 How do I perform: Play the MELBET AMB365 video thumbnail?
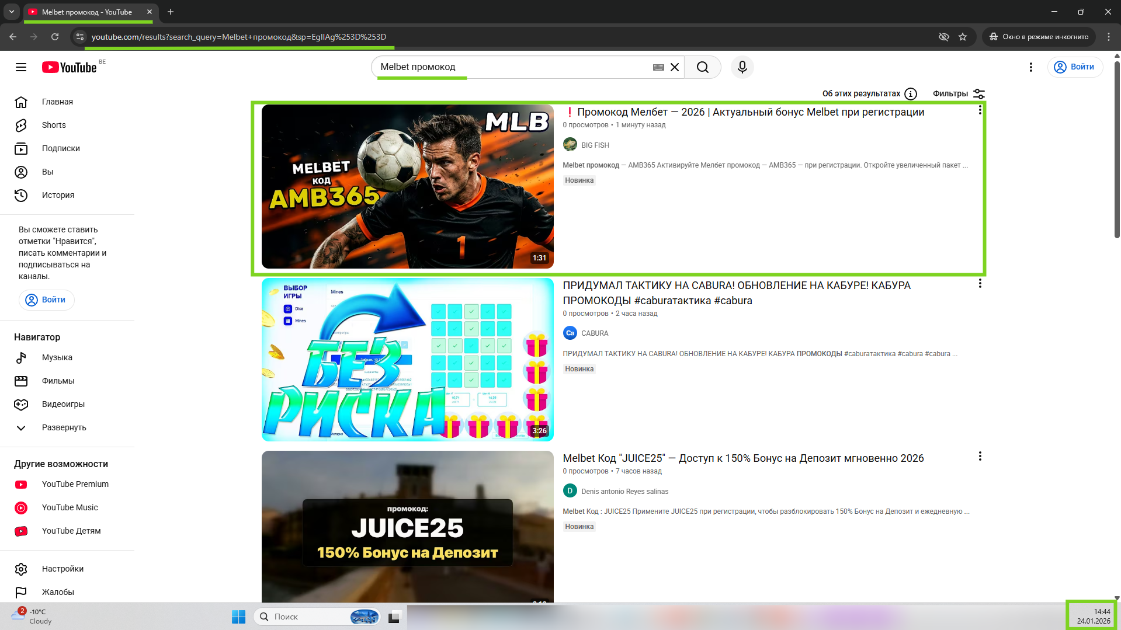(x=408, y=186)
